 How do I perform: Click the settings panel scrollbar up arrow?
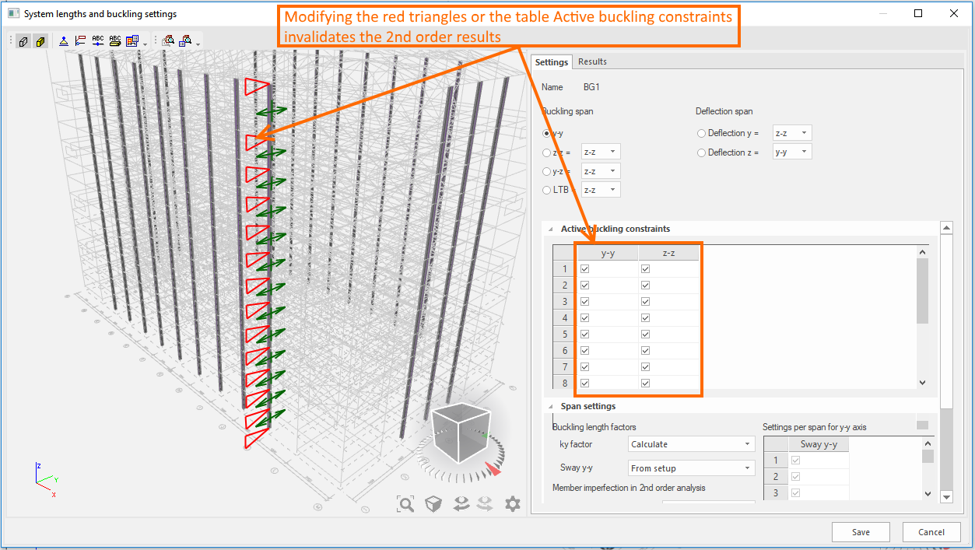click(947, 228)
